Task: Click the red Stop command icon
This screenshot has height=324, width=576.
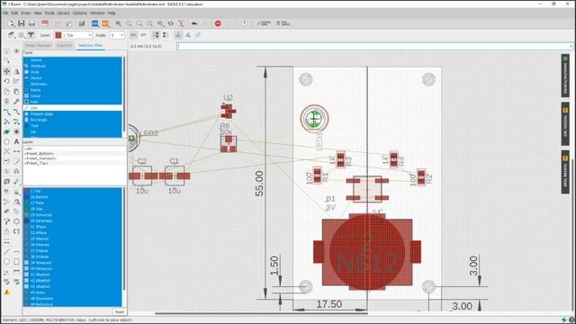Action: [x=218, y=23]
